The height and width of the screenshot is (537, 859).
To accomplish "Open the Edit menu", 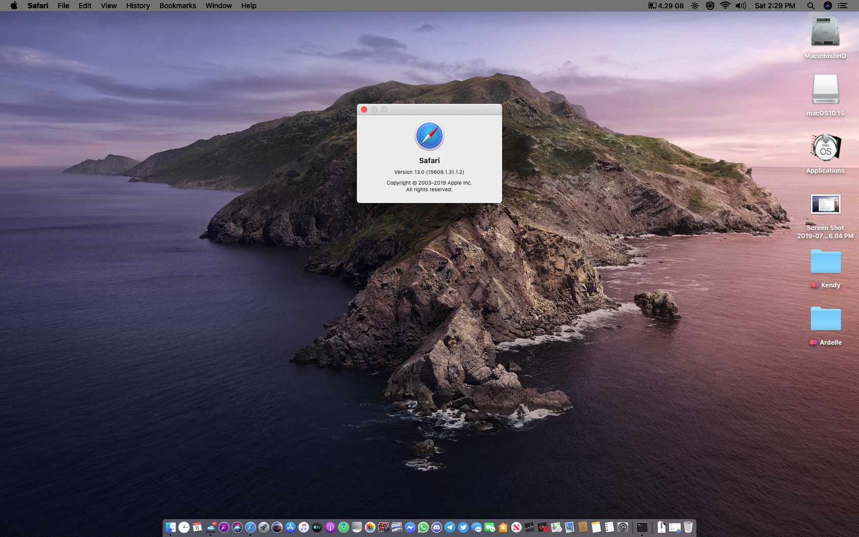I will point(85,6).
